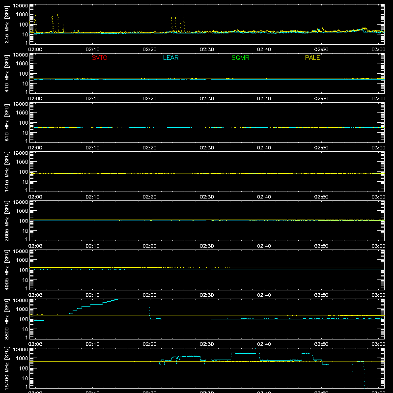Select the 610 MHz [SFU] axis label

[6, 122]
